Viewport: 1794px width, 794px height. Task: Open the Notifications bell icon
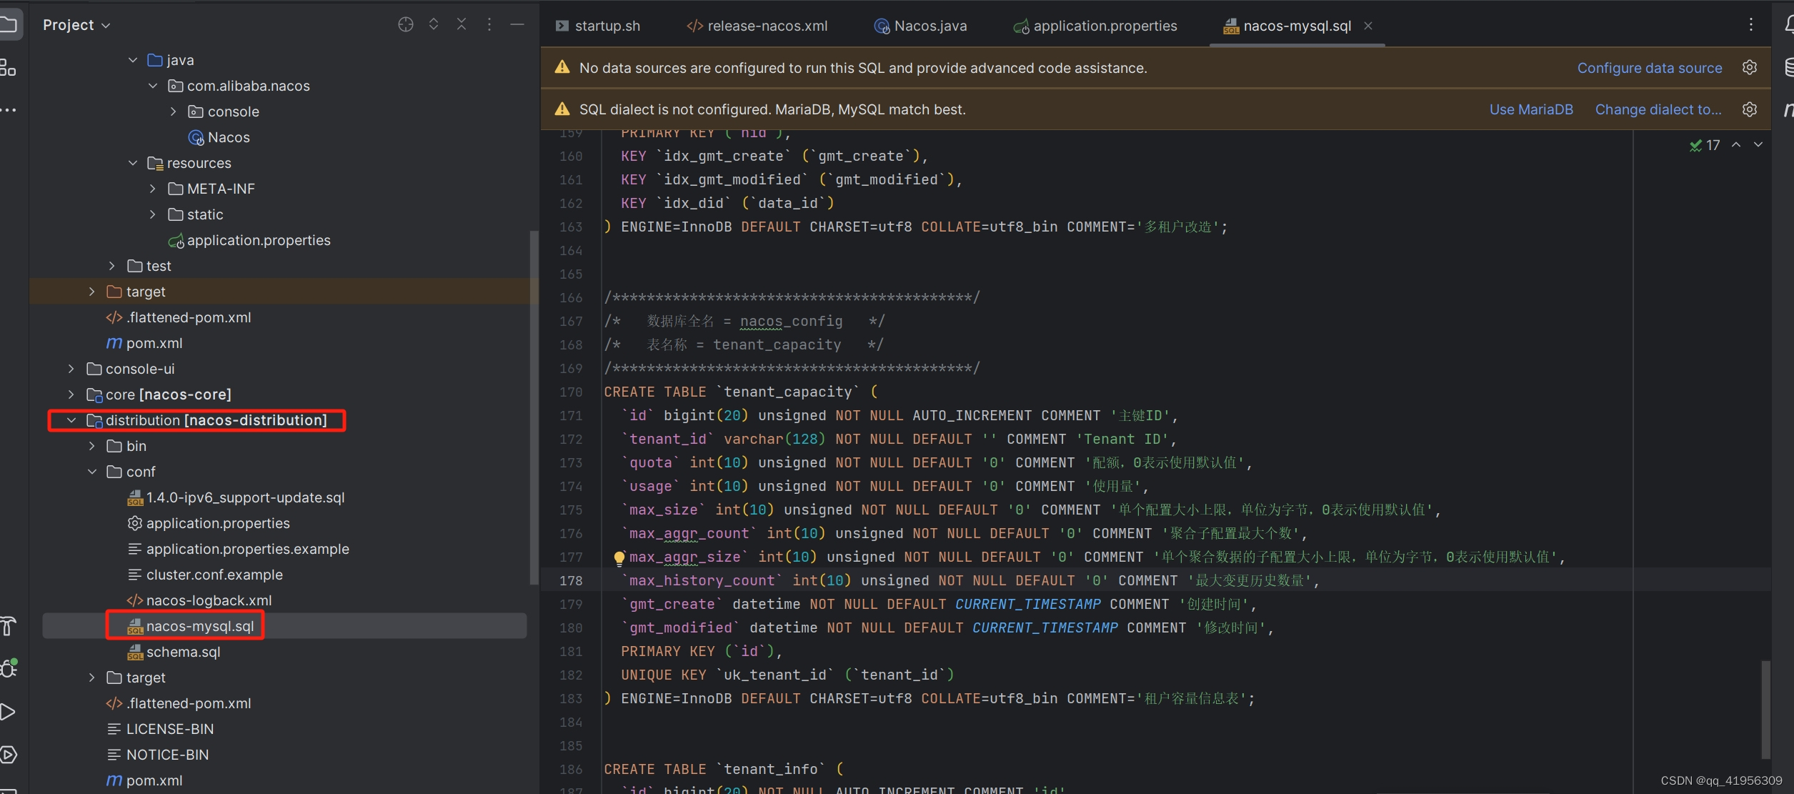[x=1788, y=25]
